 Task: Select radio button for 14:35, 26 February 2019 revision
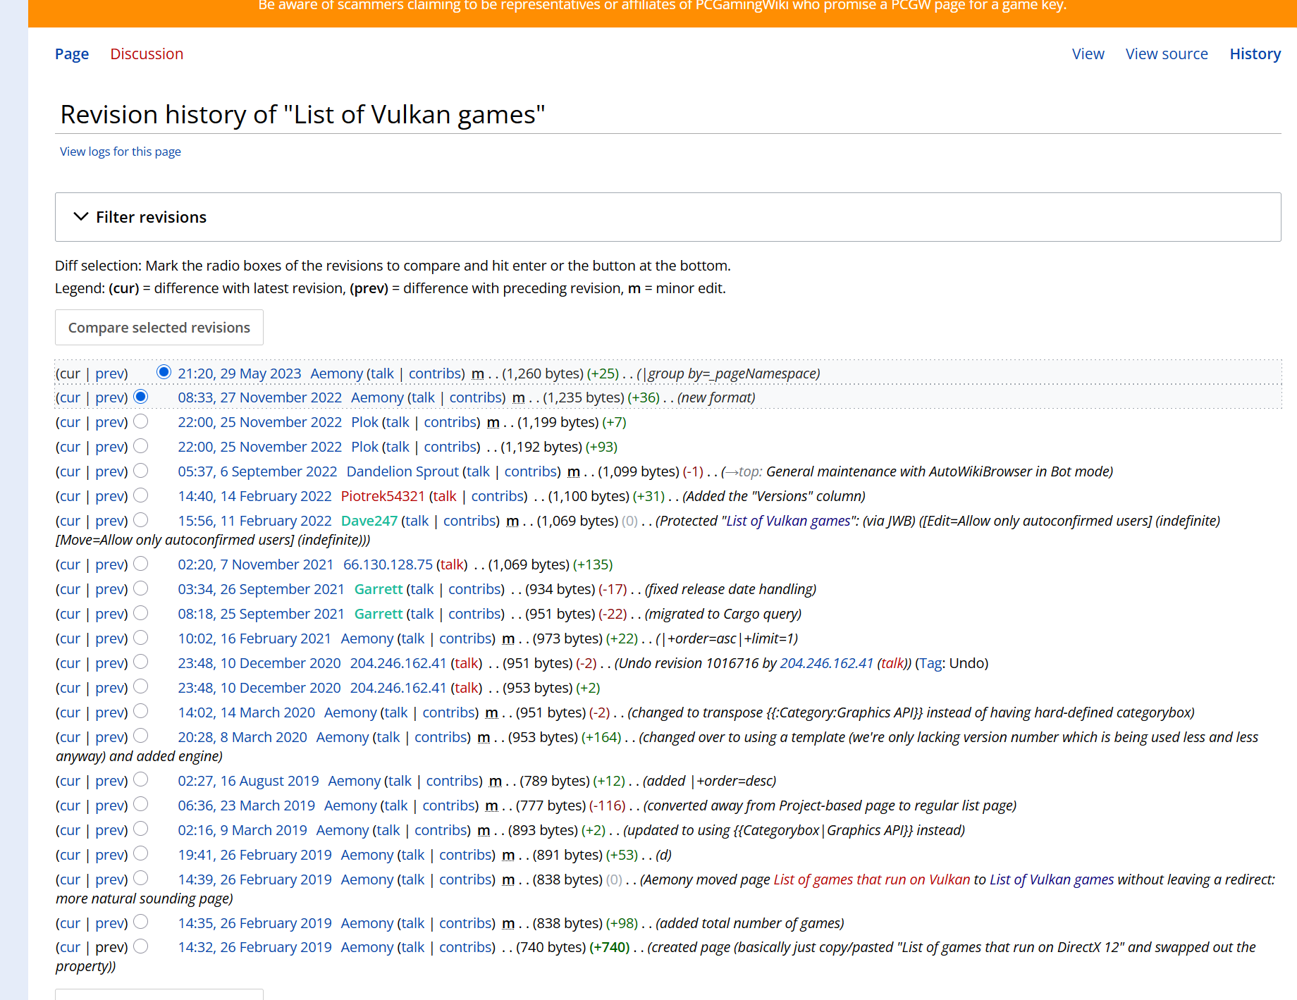point(141,922)
